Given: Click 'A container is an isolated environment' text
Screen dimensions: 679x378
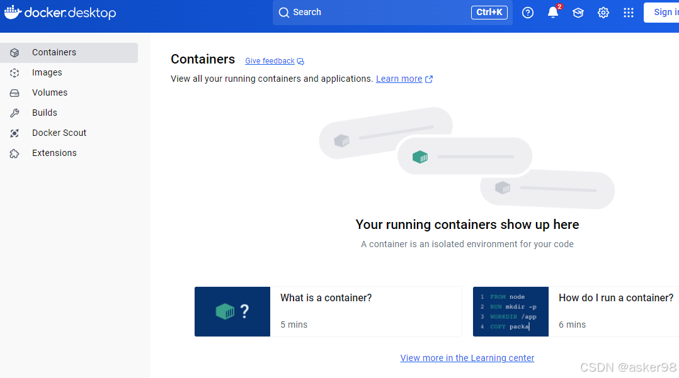Looking at the screenshot, I should [467, 245].
